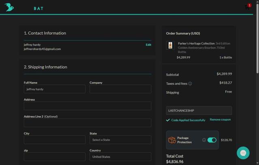
Task: Click the 1. Contact Information heading
Action: pos(45,33)
